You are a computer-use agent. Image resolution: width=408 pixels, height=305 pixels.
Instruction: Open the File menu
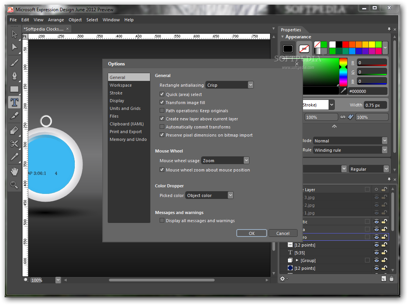pos(13,20)
